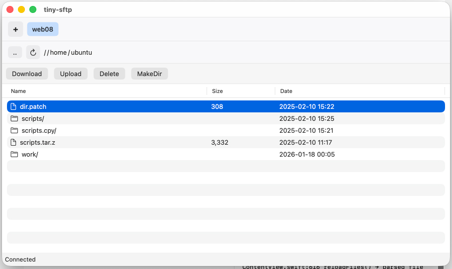Image resolution: width=452 pixels, height=269 pixels.
Task: Click the date 2026-01-18 00:05
Action: (x=307, y=154)
